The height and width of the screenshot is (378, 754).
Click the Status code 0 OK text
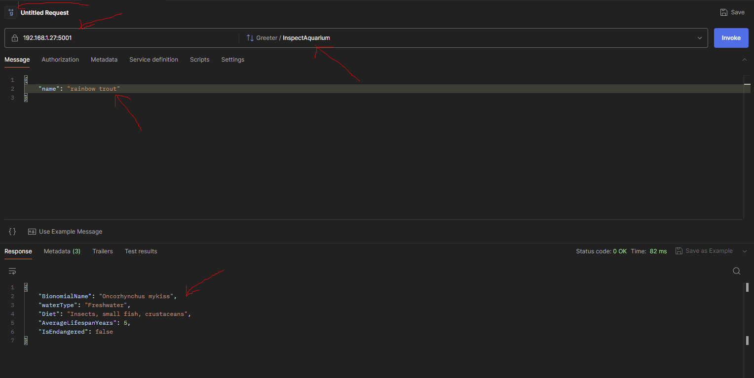(602, 251)
